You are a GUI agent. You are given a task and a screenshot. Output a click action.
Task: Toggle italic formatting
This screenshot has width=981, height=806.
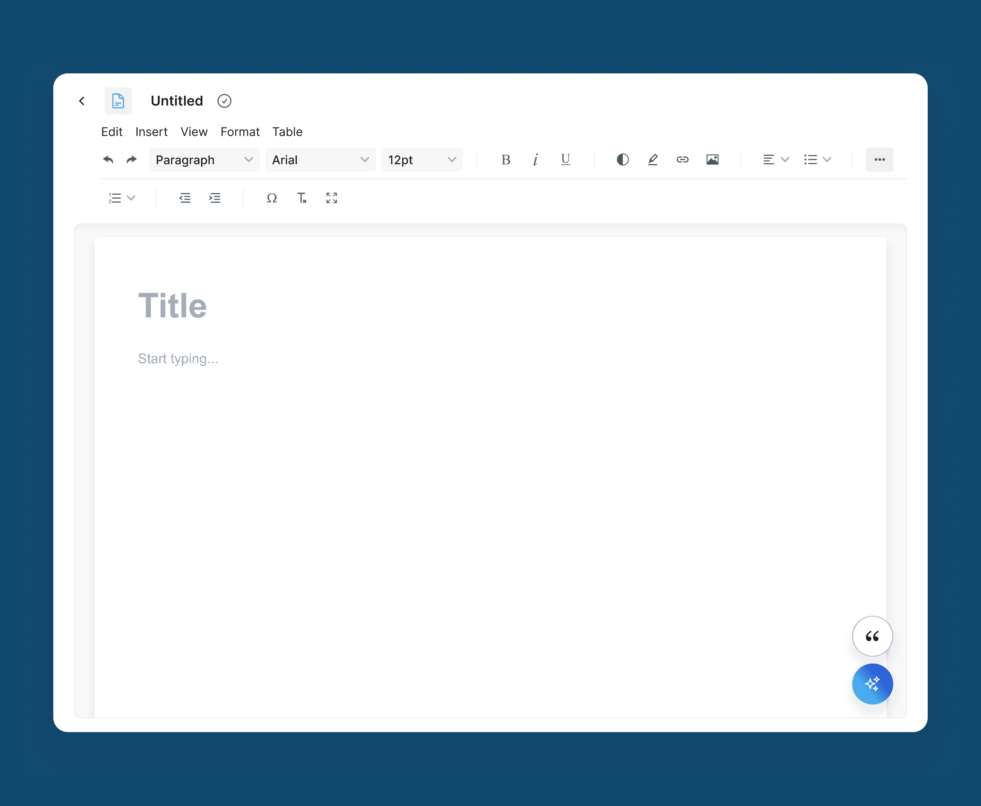[536, 160]
